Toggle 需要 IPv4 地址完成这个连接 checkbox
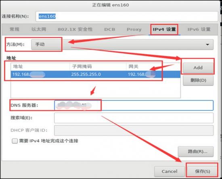 (15, 141)
